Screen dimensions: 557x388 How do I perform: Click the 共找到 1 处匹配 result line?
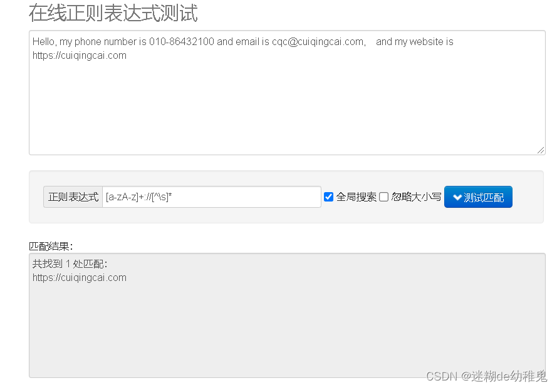(x=70, y=264)
